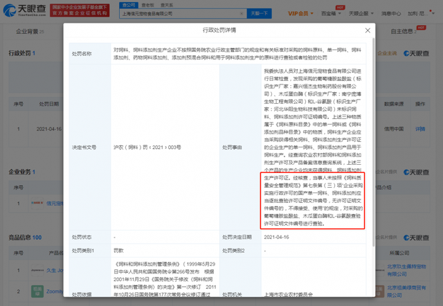
Task: Clear the search box with the x icon
Action: click(242, 14)
